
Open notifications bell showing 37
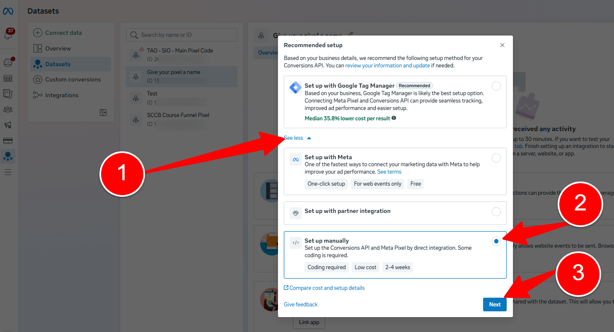pyautogui.click(x=8, y=34)
